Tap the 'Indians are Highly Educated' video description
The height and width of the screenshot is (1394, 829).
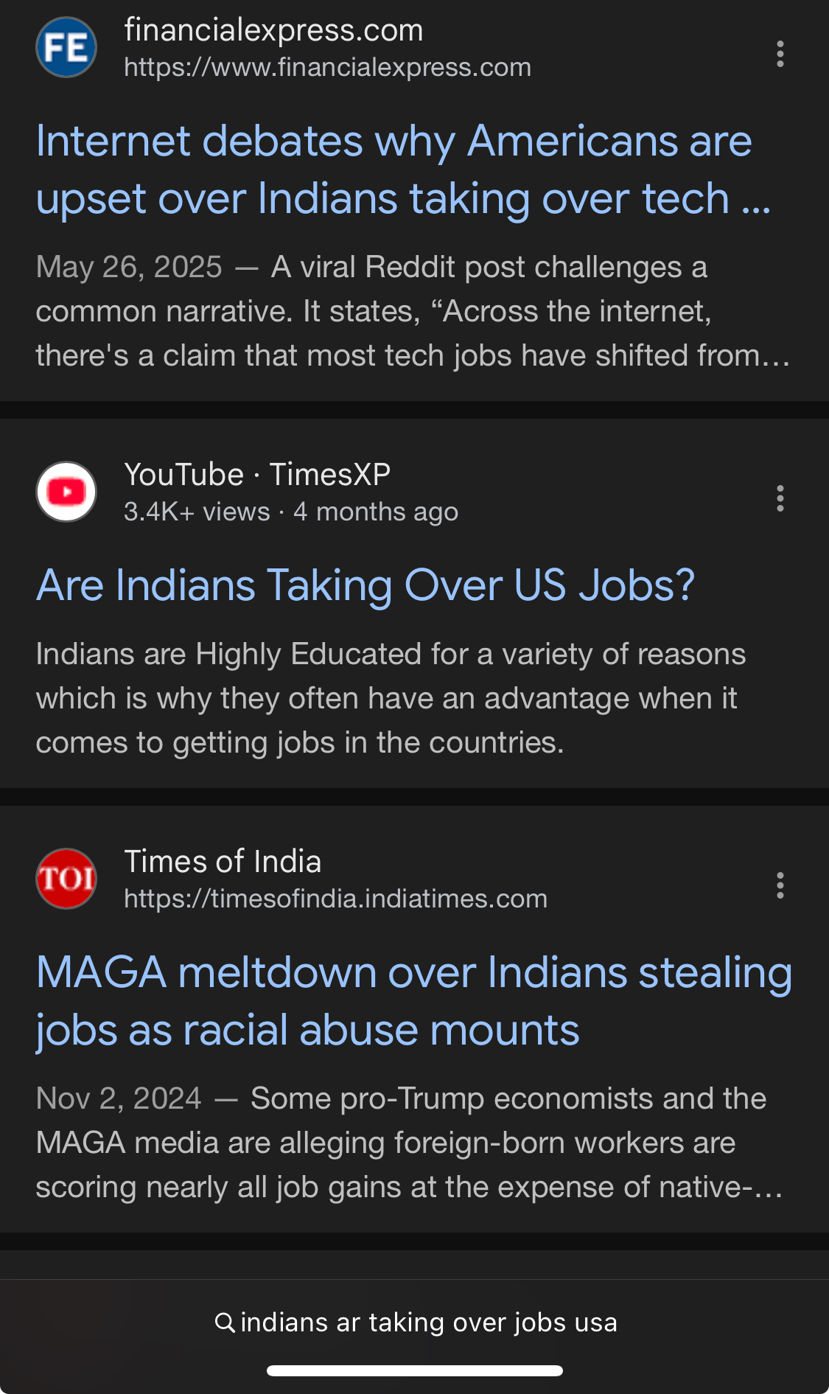point(391,698)
